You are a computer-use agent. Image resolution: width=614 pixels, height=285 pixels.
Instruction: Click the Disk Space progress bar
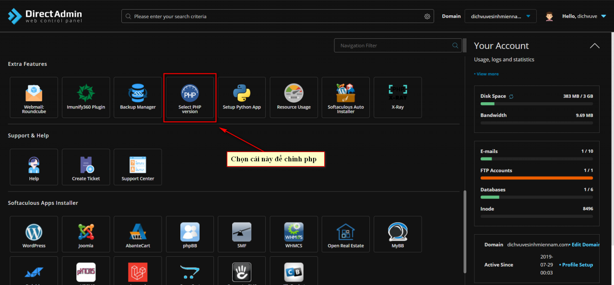tap(537, 104)
